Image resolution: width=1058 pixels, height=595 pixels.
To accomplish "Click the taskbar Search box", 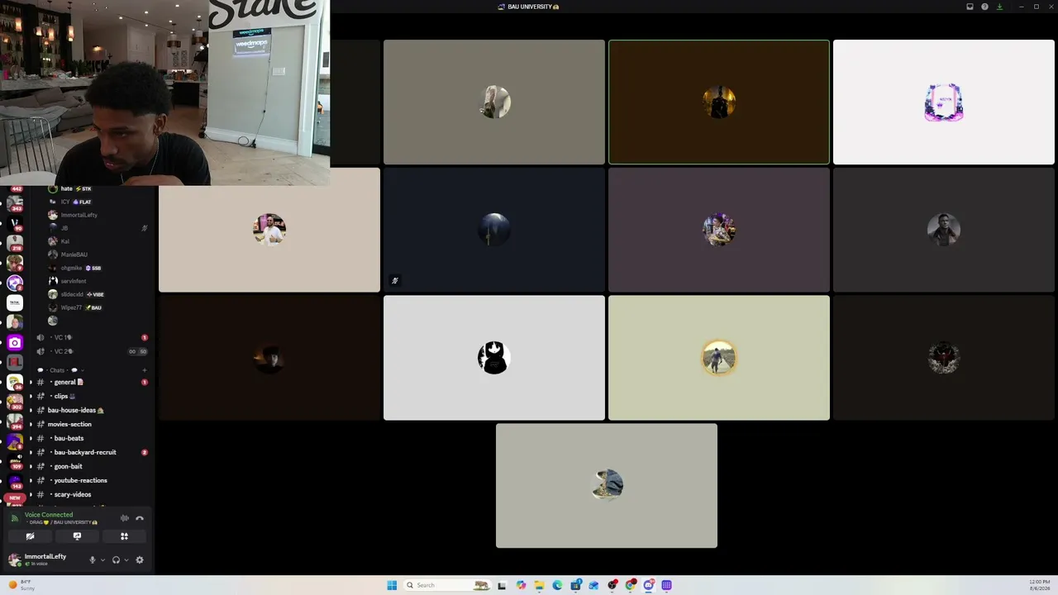I will [446, 585].
